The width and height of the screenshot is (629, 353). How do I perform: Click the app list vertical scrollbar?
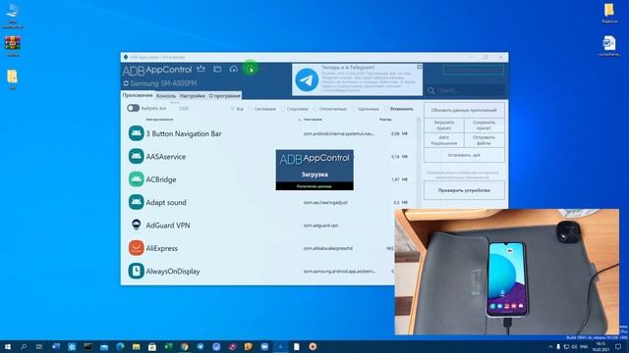pos(419,200)
